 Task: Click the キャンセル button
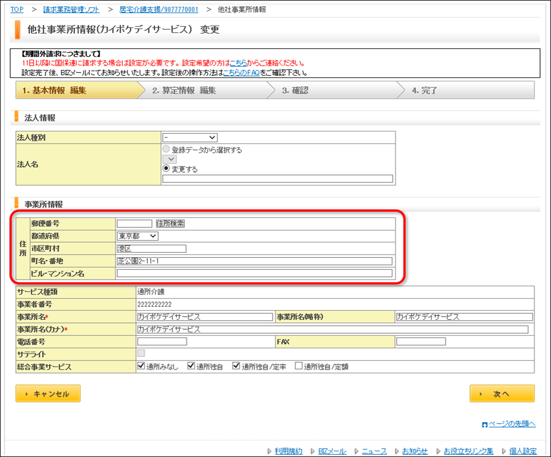48,393
